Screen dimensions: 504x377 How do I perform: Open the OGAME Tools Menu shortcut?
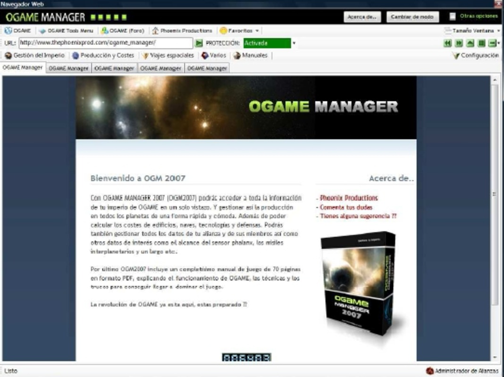click(66, 31)
